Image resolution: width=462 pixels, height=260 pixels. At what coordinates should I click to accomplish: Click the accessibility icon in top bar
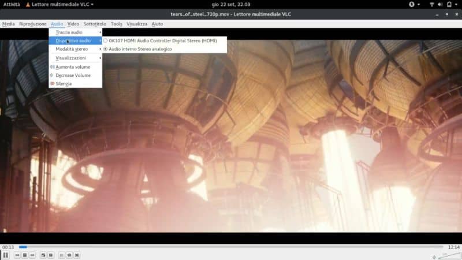412,4
